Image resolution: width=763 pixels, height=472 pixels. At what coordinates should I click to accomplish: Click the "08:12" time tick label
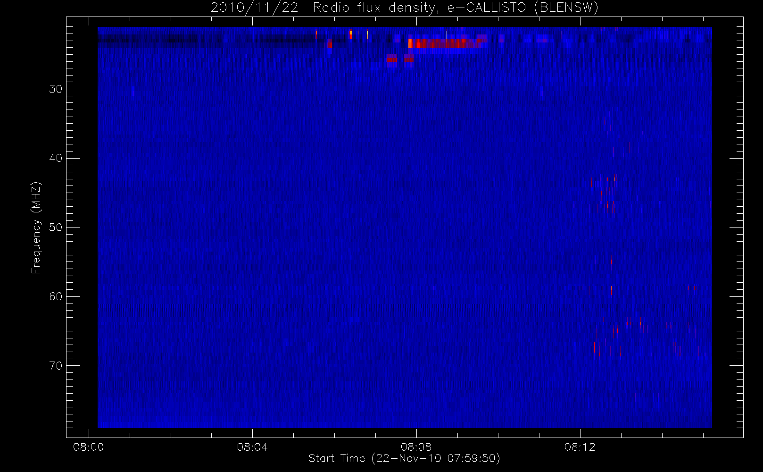[580, 447]
